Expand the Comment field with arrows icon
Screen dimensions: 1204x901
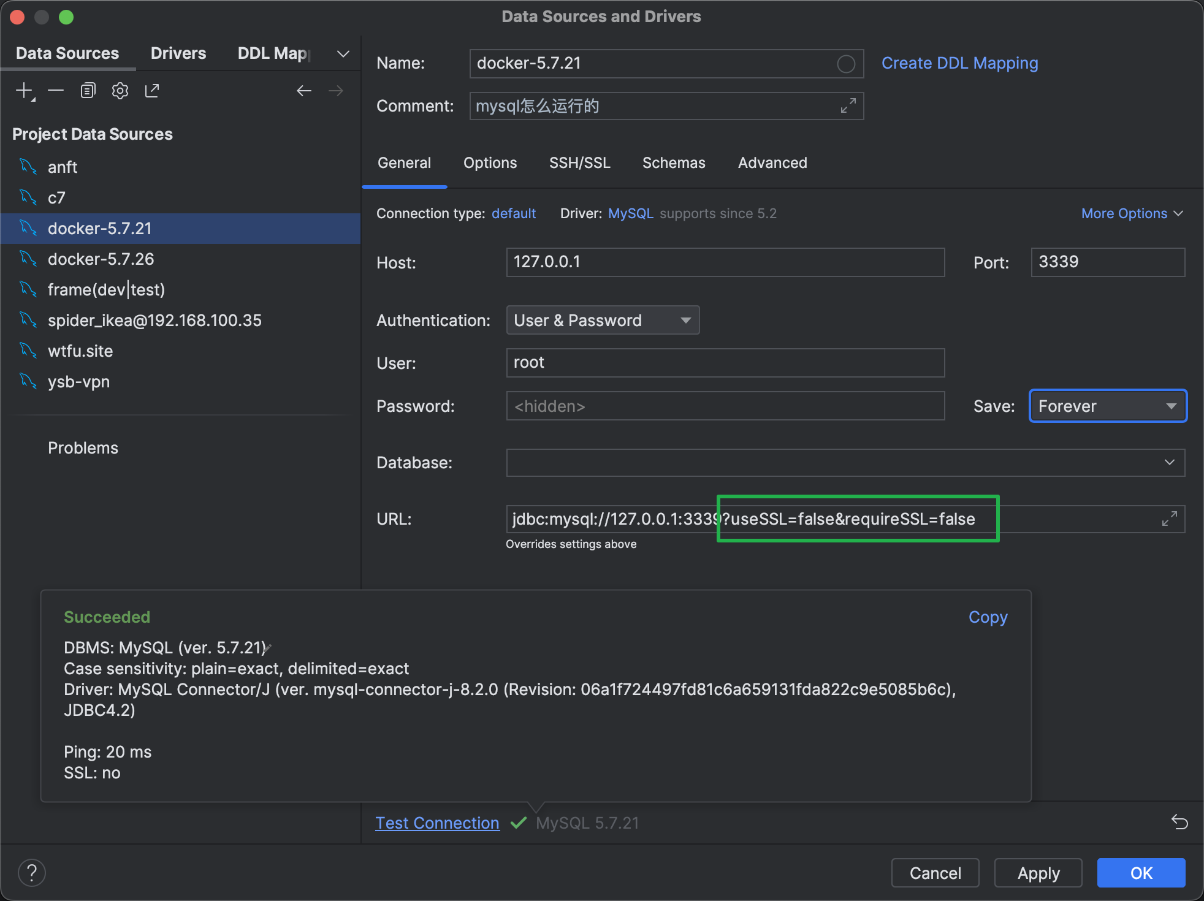click(848, 106)
